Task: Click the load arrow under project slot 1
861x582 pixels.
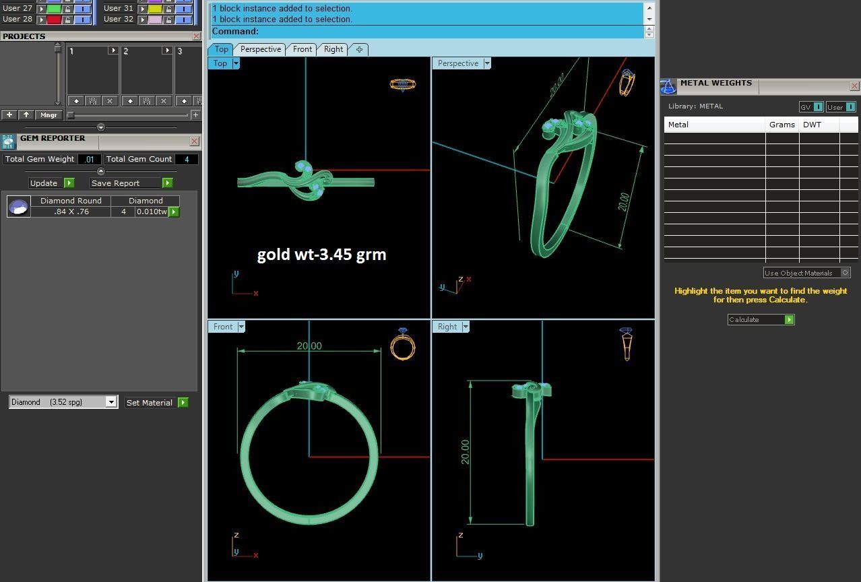Action: [x=76, y=101]
